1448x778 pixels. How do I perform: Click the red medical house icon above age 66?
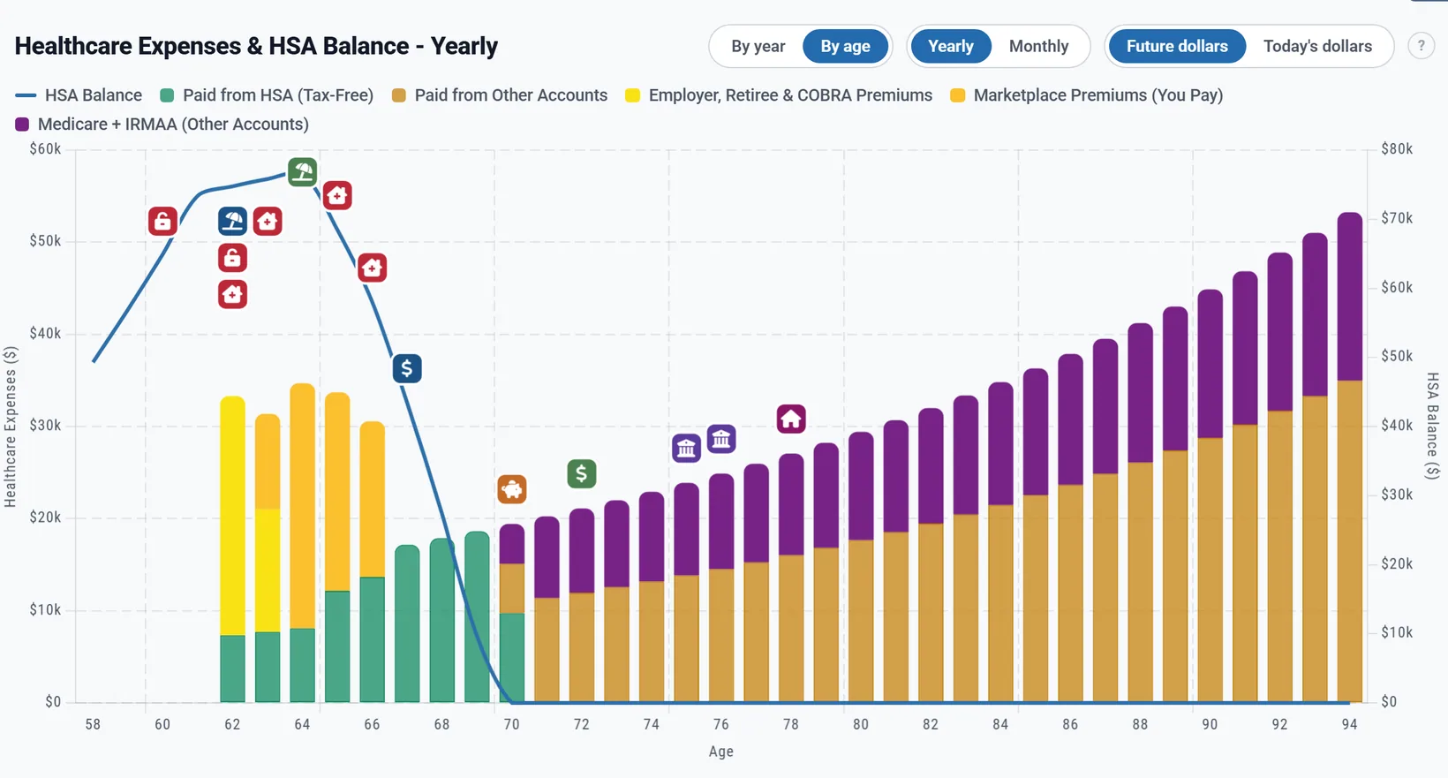point(373,268)
